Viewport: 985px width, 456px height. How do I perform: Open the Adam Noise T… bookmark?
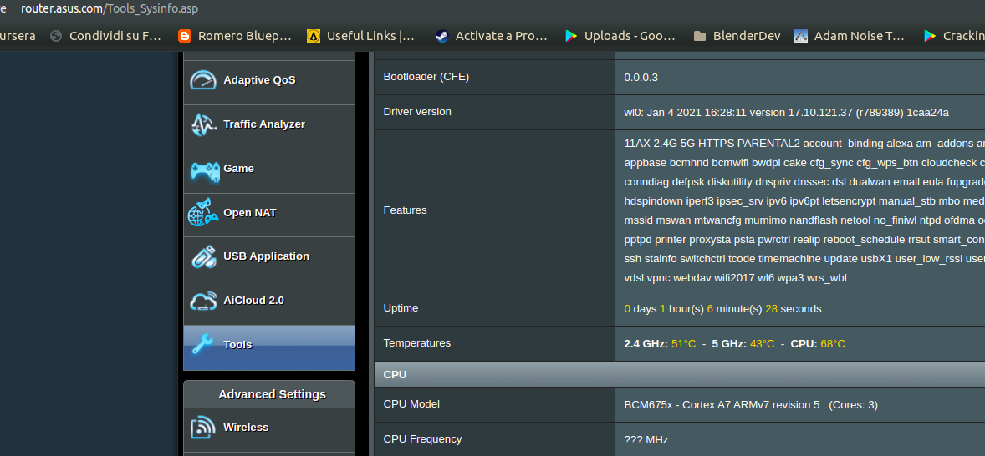pos(850,36)
